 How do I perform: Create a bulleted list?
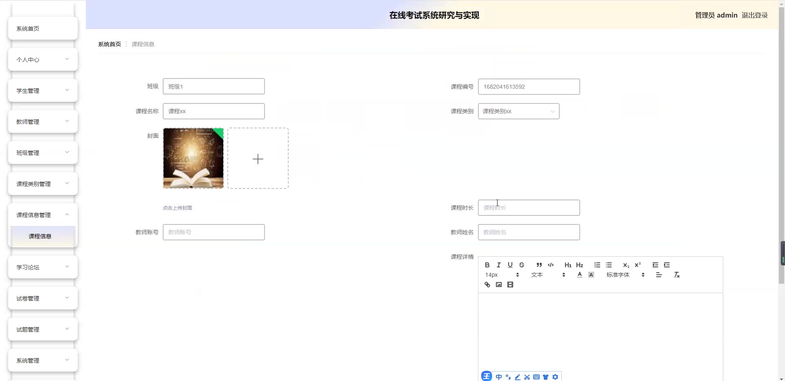click(608, 265)
